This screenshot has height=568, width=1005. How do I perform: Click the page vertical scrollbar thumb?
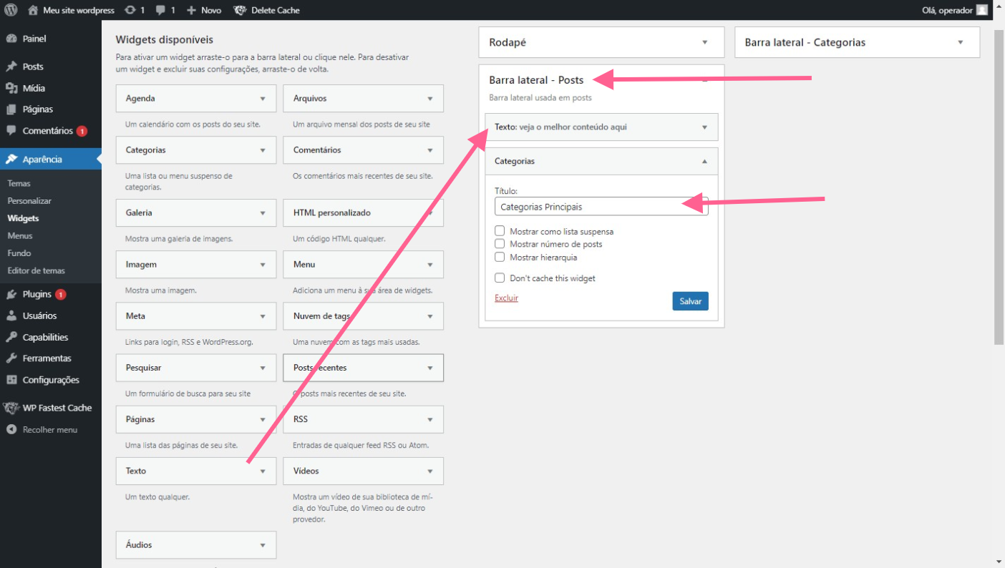999,187
